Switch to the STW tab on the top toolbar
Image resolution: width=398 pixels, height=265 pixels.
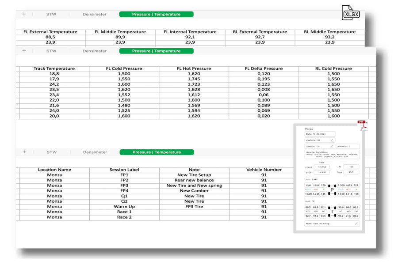click(50, 14)
